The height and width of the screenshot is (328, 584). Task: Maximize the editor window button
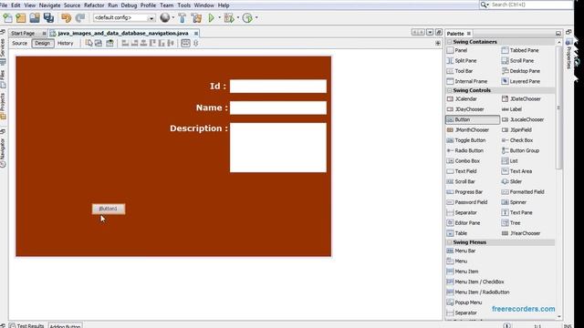(439, 33)
